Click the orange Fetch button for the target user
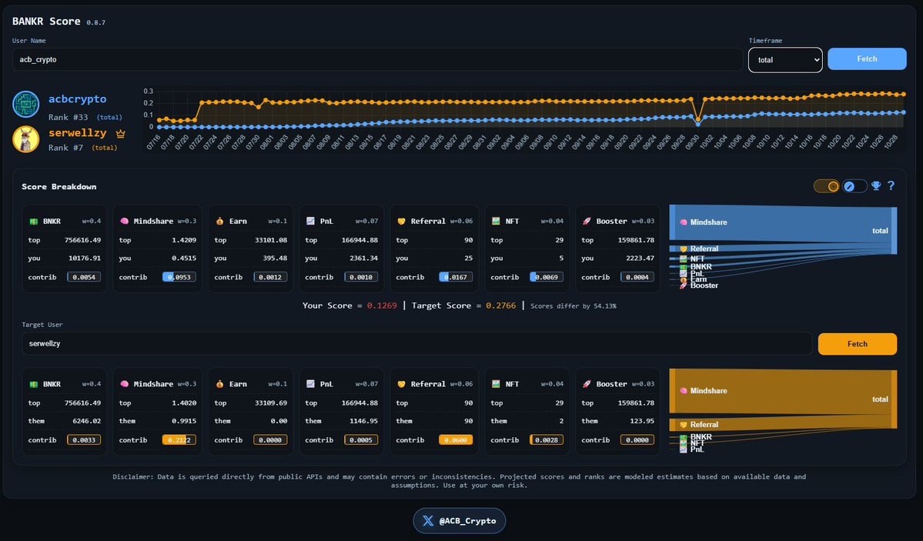The width and height of the screenshot is (923, 541). point(857,344)
